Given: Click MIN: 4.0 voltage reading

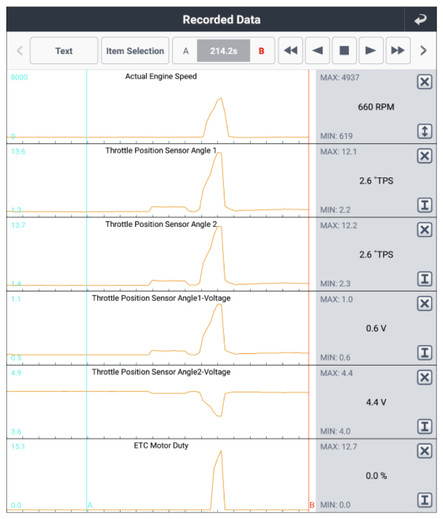Looking at the screenshot, I should click(335, 432).
